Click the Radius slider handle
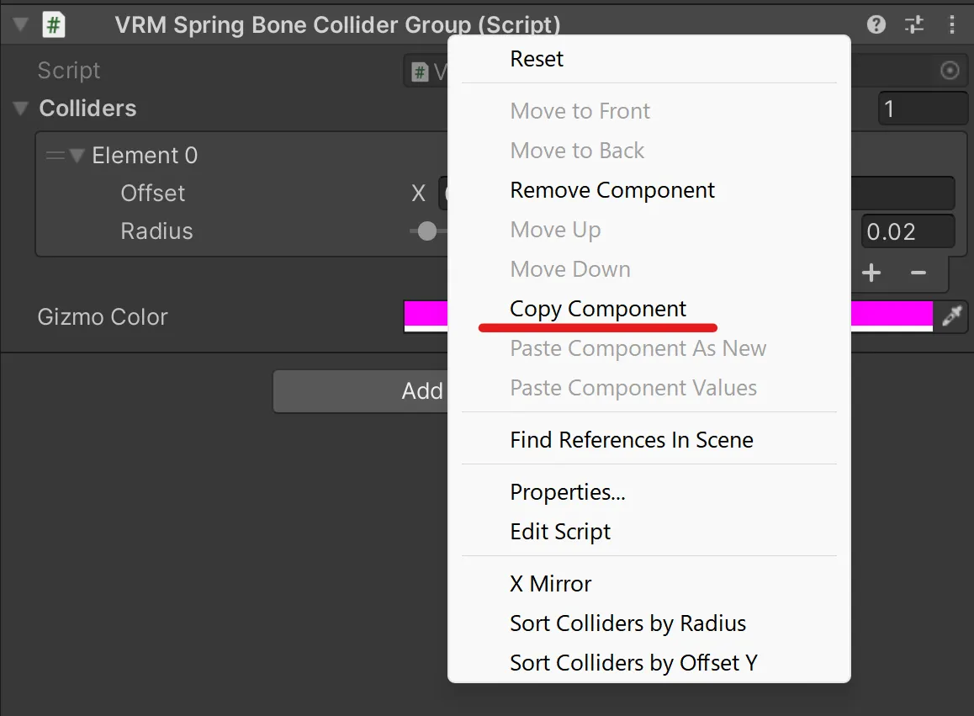Viewport: 974px width, 716px height. click(x=426, y=231)
